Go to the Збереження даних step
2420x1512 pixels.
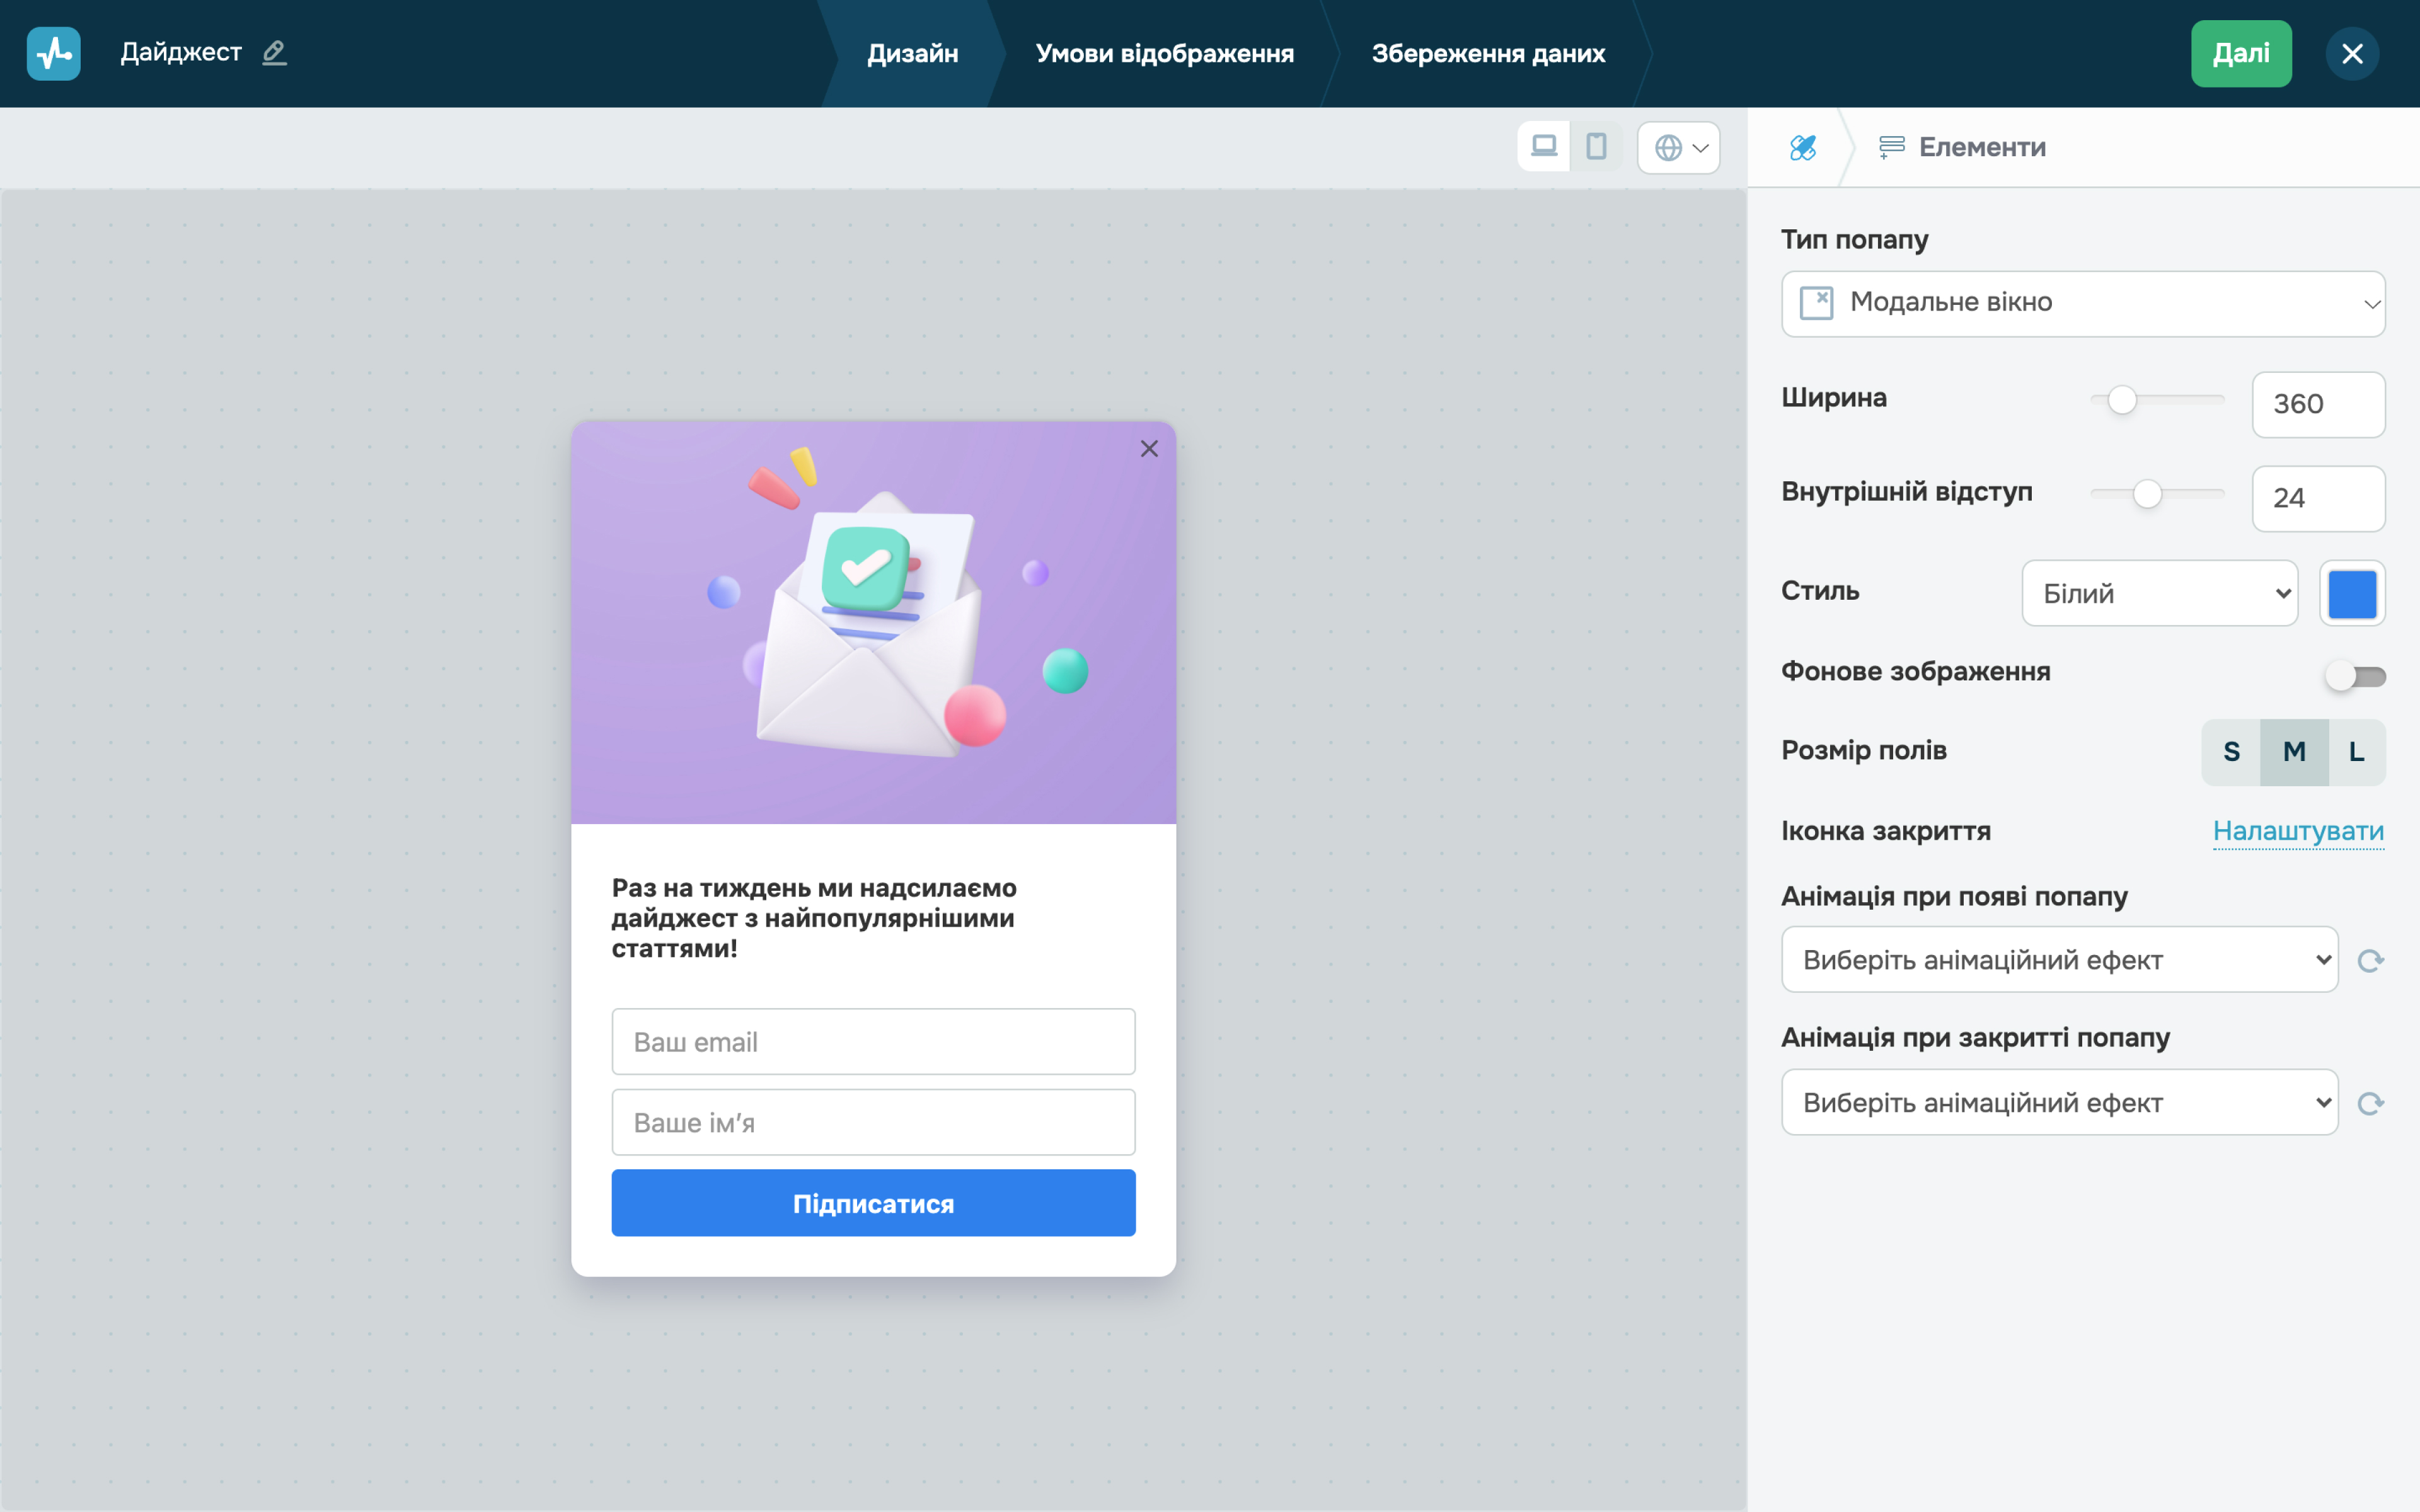[x=1488, y=53]
